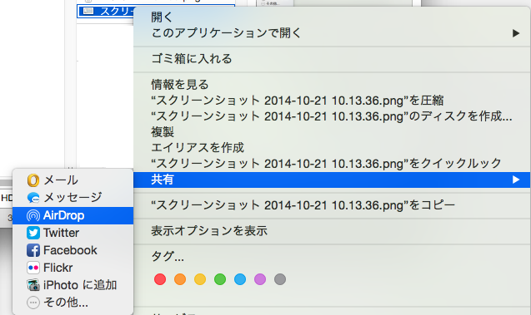Viewport: 531px width, 315px height.
Task: Apply the purple tag color
Action: [260, 279]
